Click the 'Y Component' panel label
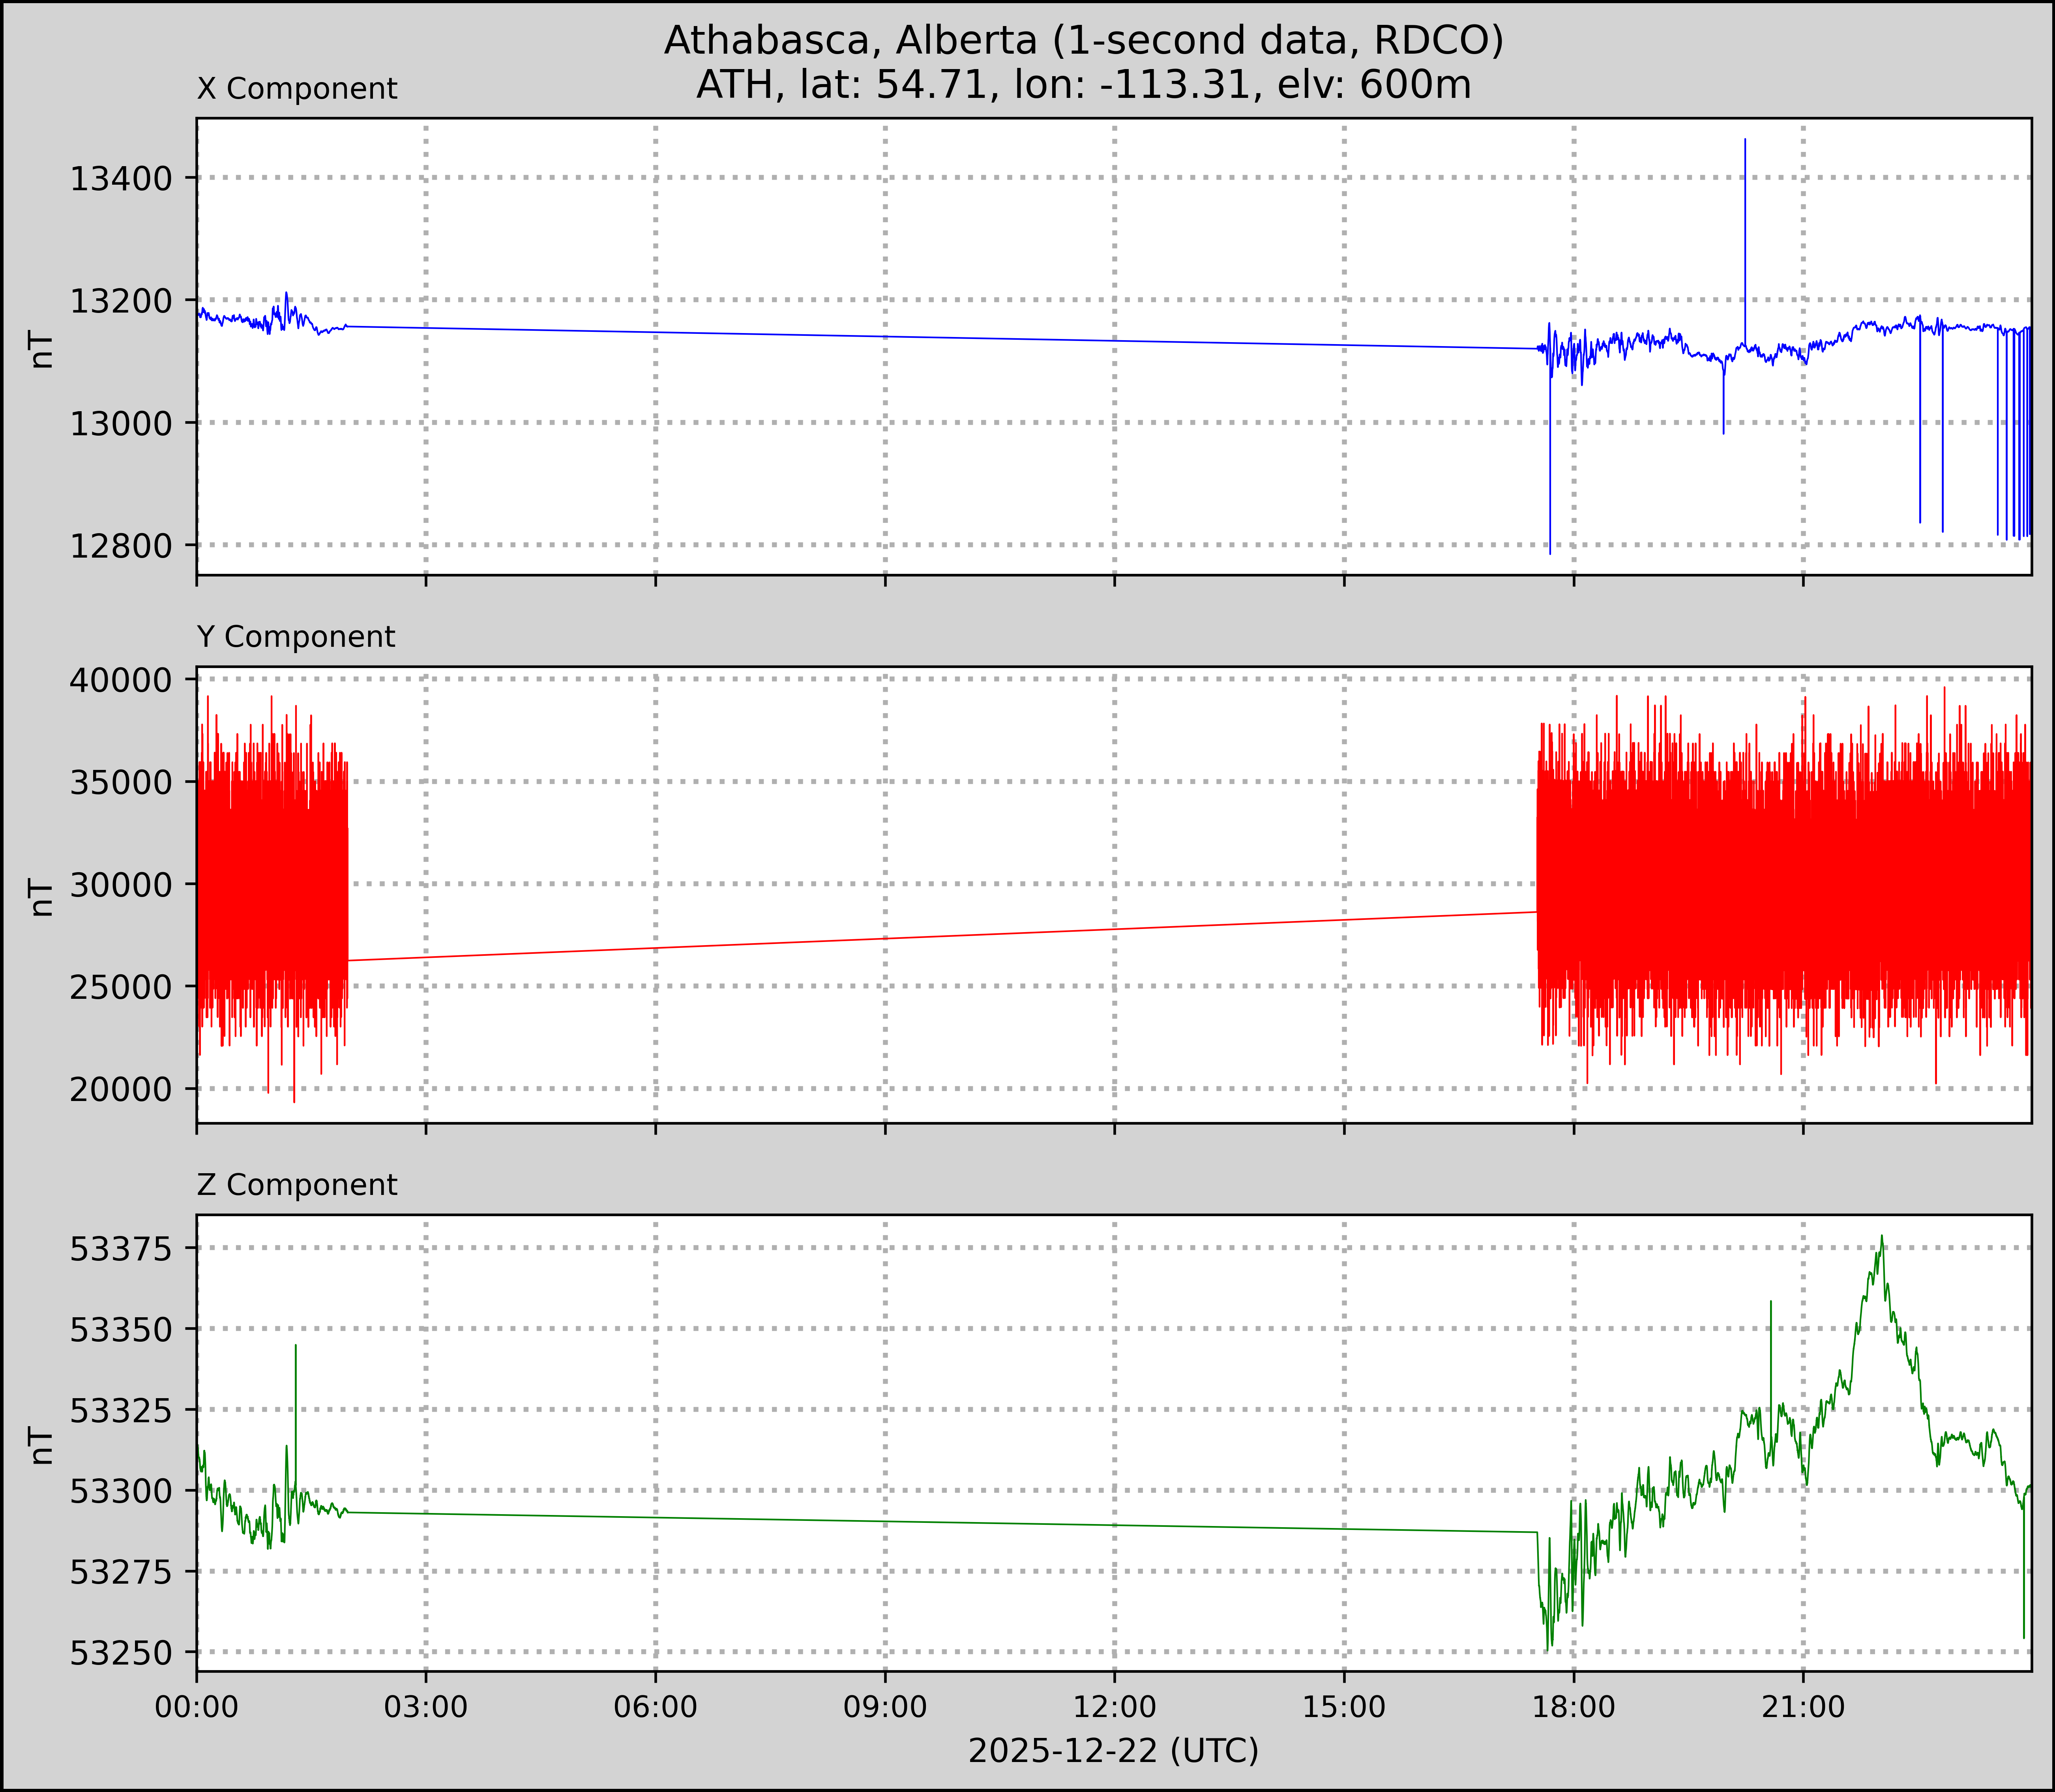2055x1792 pixels. pyautogui.click(x=296, y=637)
